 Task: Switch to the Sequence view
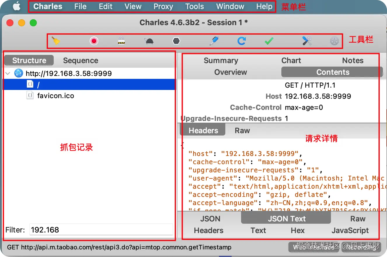click(81, 60)
